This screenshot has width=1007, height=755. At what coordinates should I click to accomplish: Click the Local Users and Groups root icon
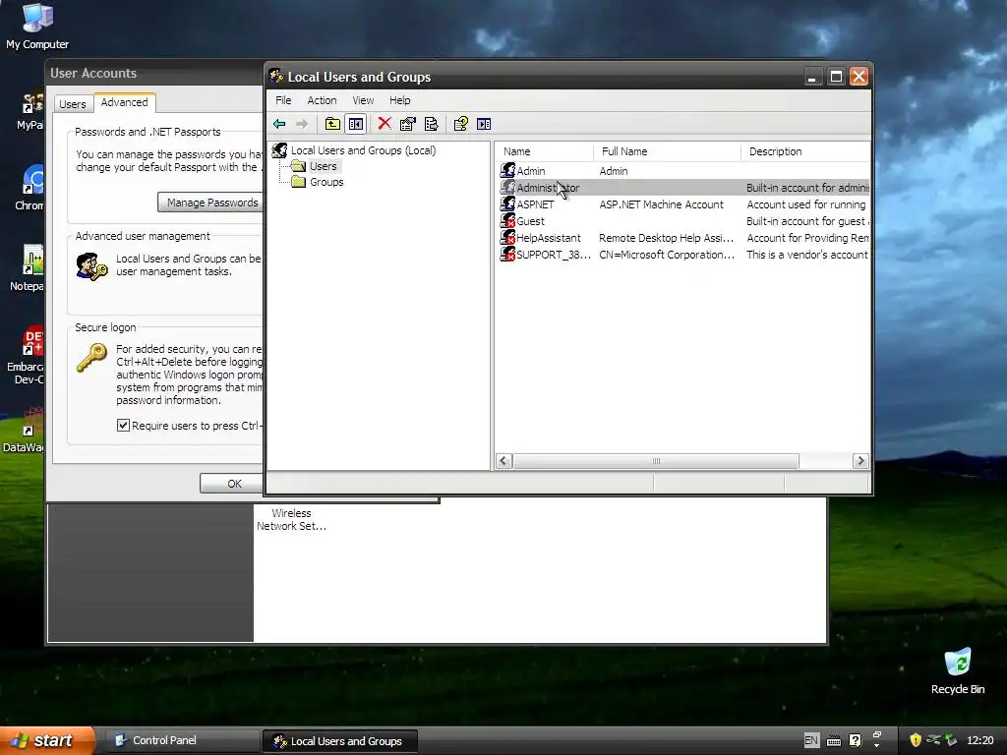[279, 150]
